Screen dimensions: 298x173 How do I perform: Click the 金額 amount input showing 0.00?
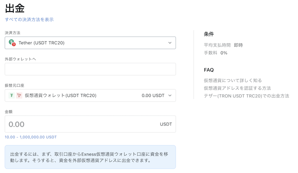click(90, 124)
